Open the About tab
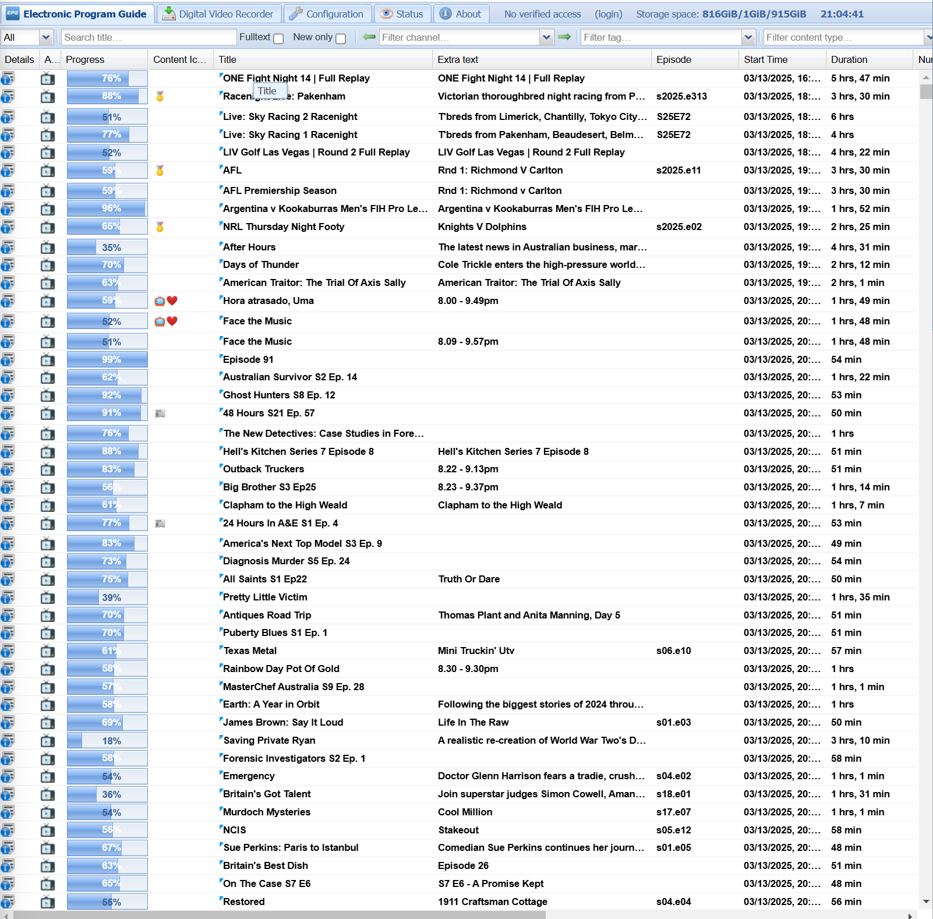 tap(461, 14)
